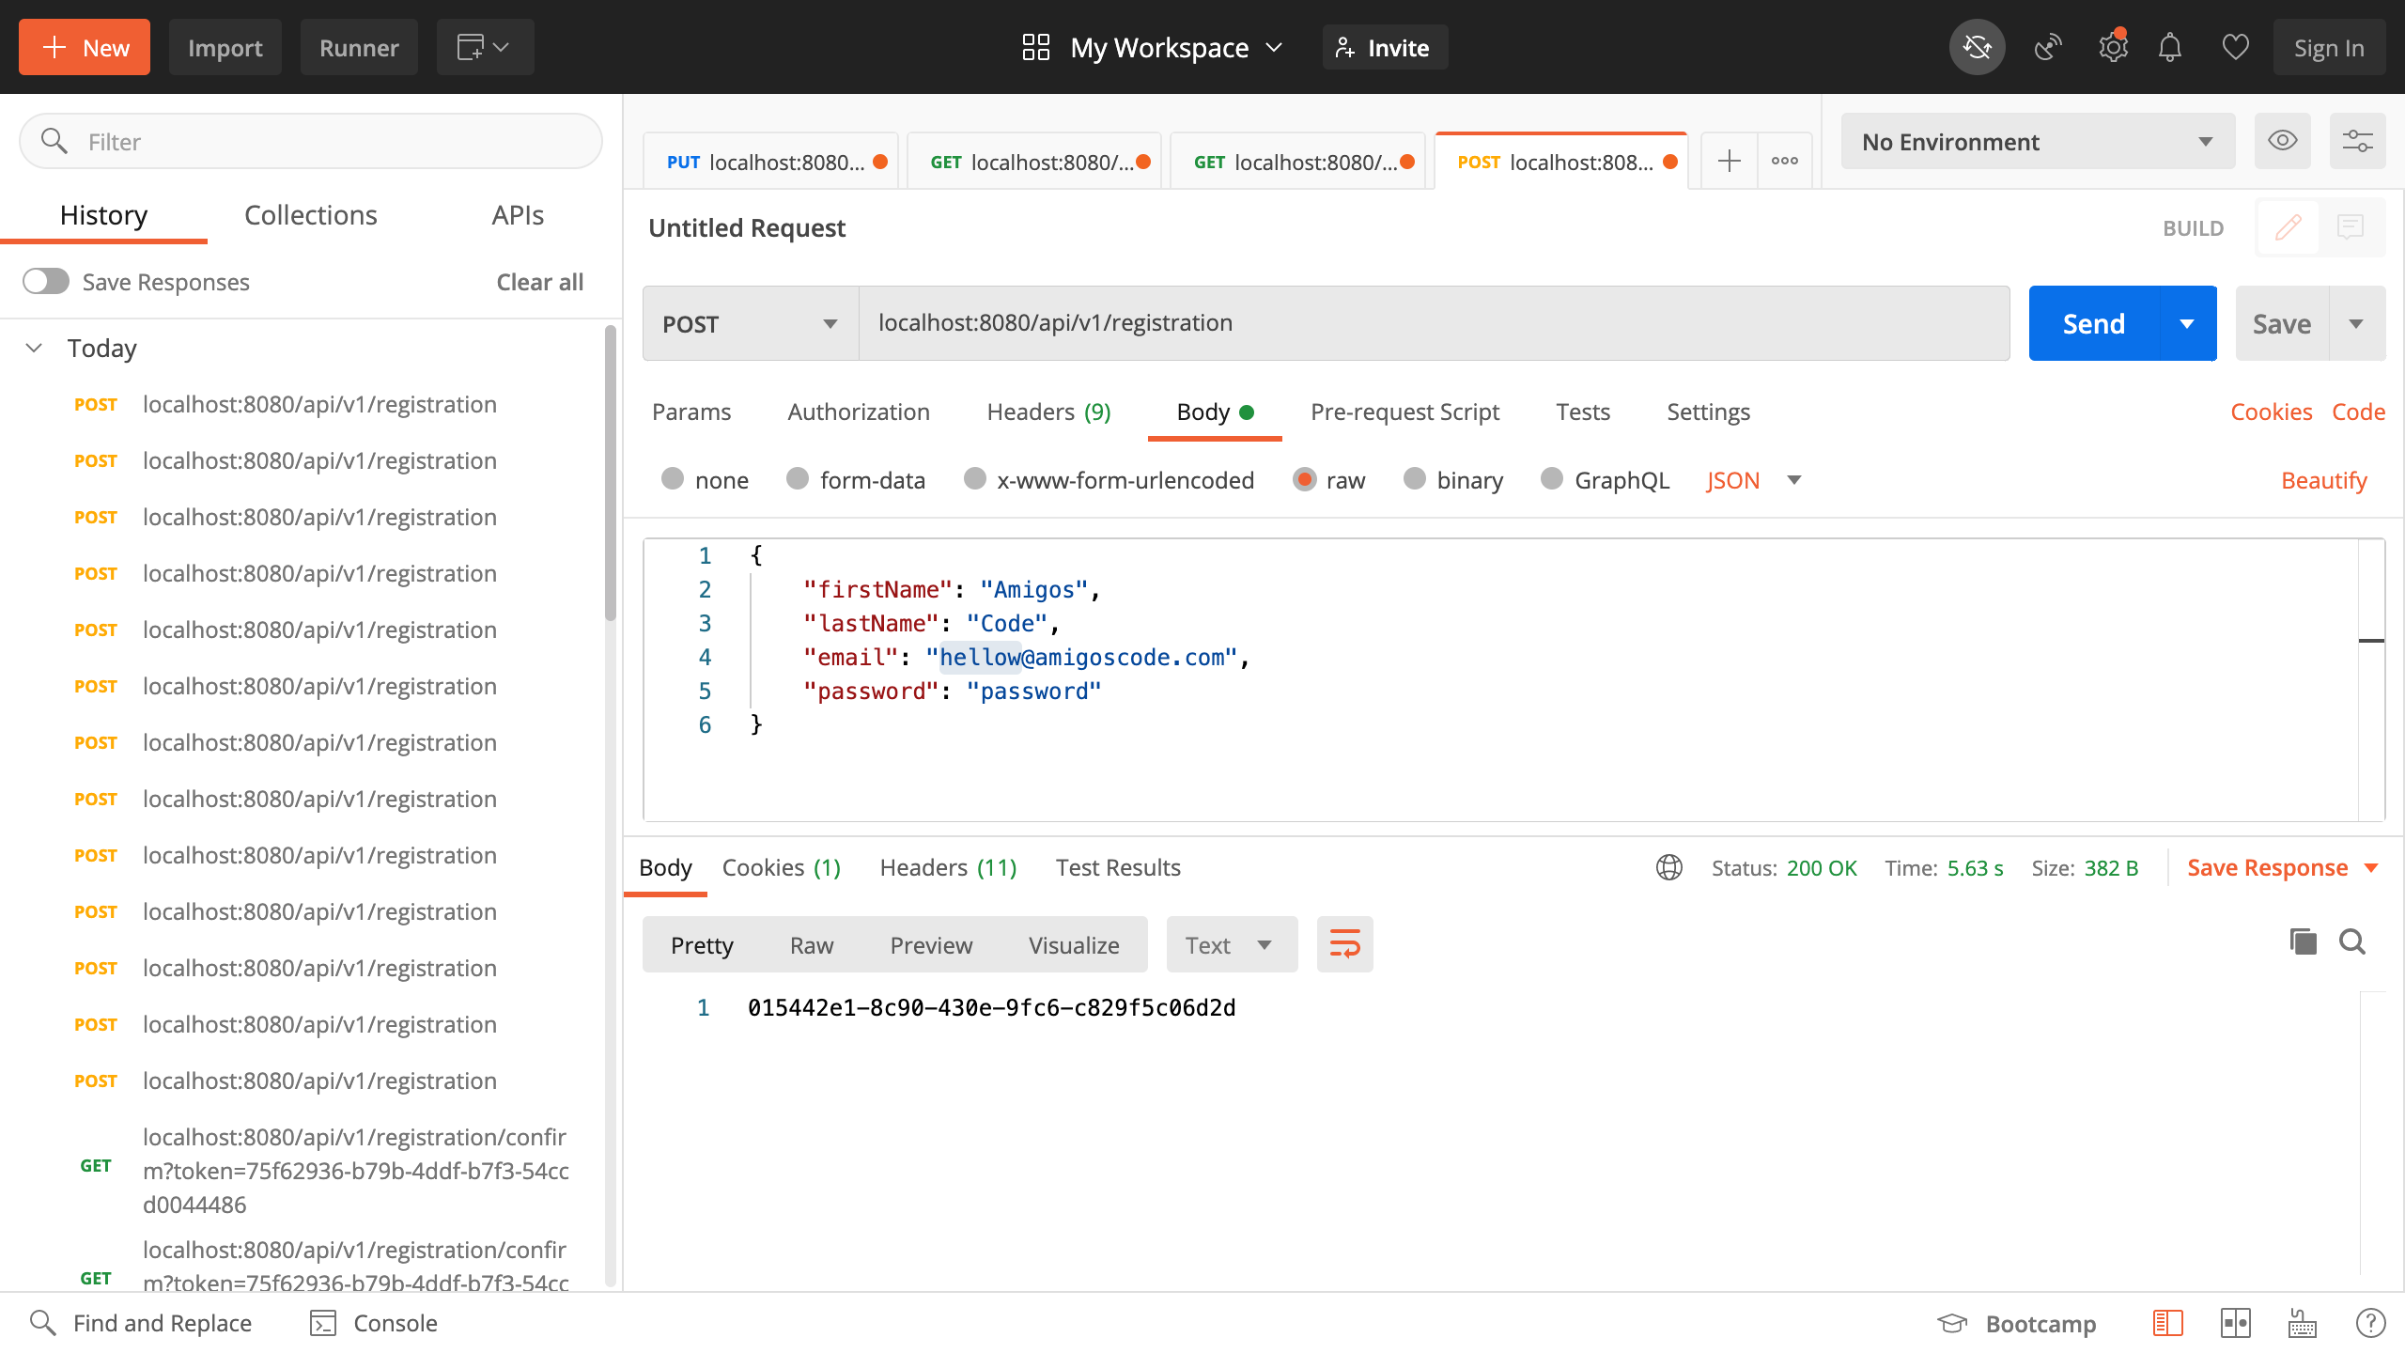Click the blue Send button

click(x=2093, y=324)
